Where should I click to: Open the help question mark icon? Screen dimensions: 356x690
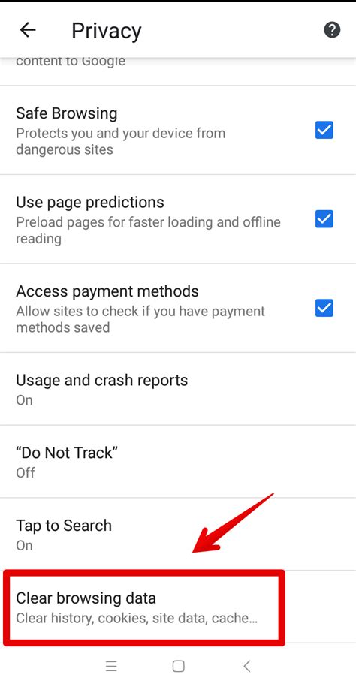(332, 30)
